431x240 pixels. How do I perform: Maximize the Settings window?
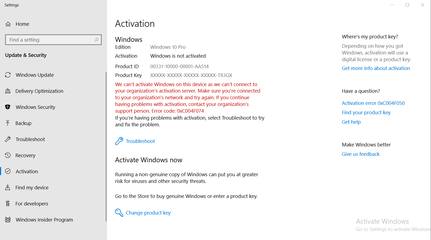click(407, 5)
